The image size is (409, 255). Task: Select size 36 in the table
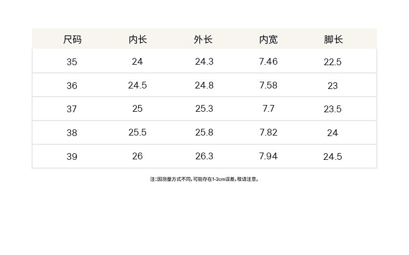point(72,86)
